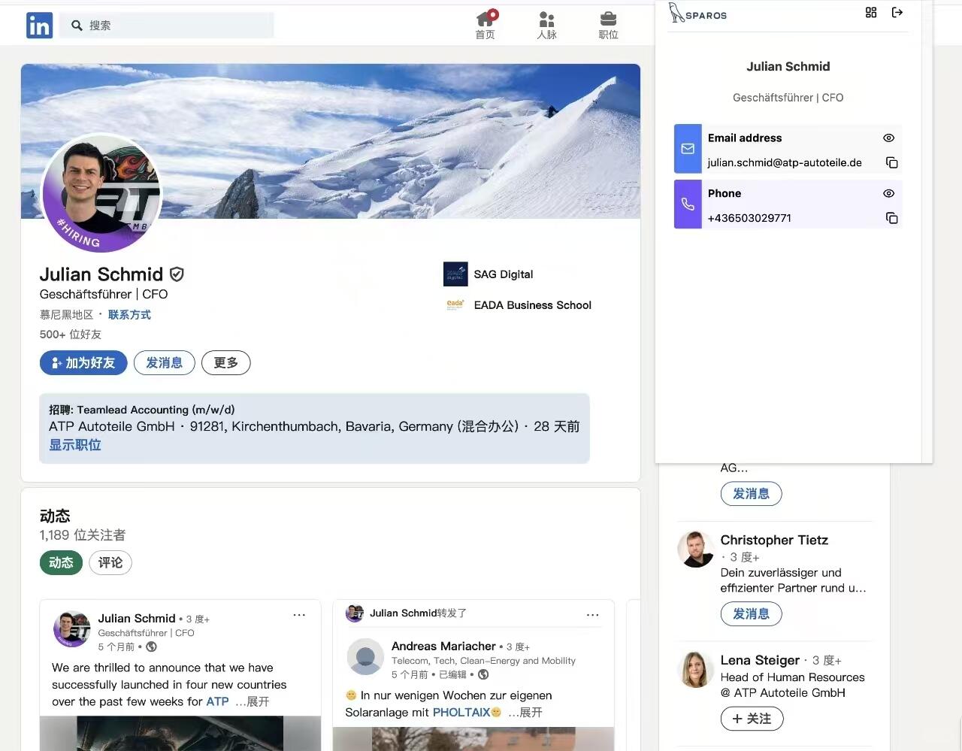The height and width of the screenshot is (751, 962).
Task: Click Teamlead Accounting job title
Action: 156,410
